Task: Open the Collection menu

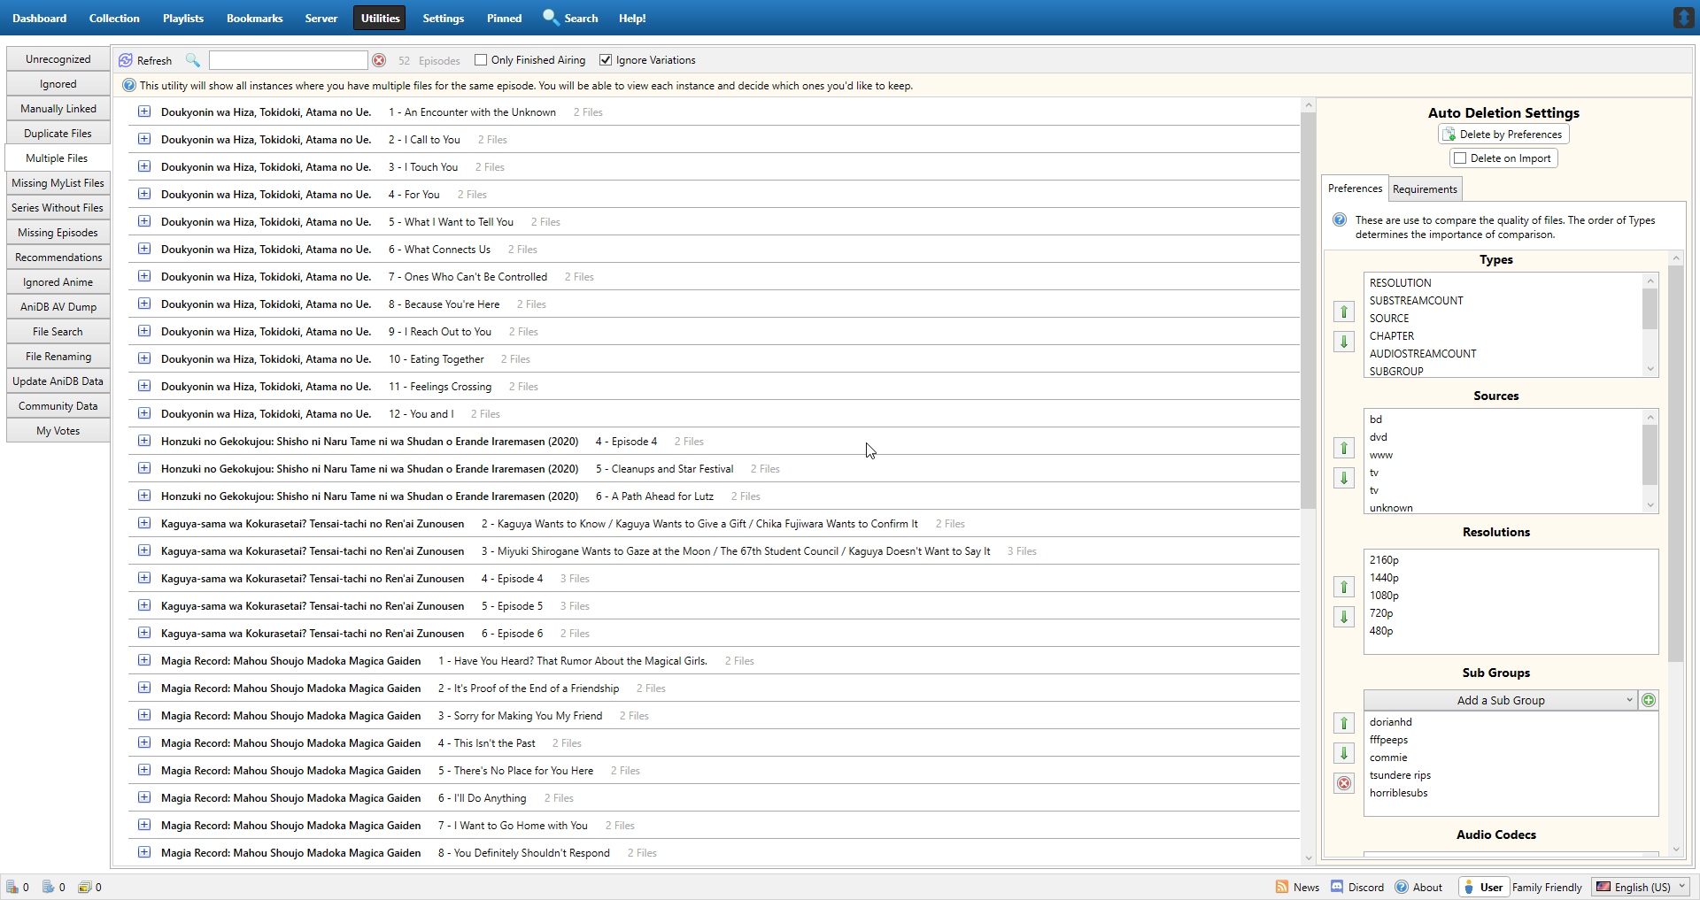Action: (114, 18)
